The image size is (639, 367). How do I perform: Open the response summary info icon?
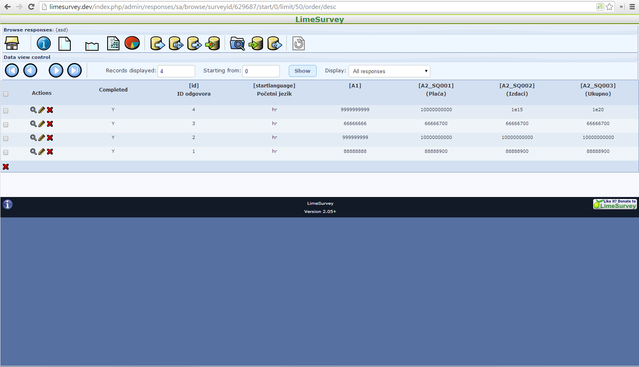[x=44, y=43]
